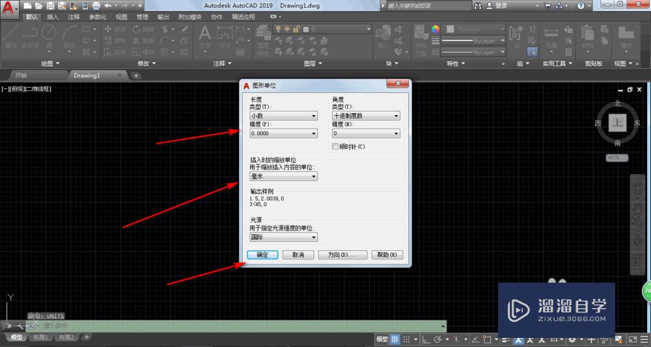
Task: Click the New drawing icon in quick access
Action: (27, 6)
